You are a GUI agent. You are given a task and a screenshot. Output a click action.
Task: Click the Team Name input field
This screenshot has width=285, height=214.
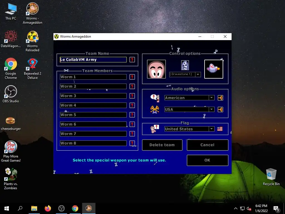tap(93, 60)
